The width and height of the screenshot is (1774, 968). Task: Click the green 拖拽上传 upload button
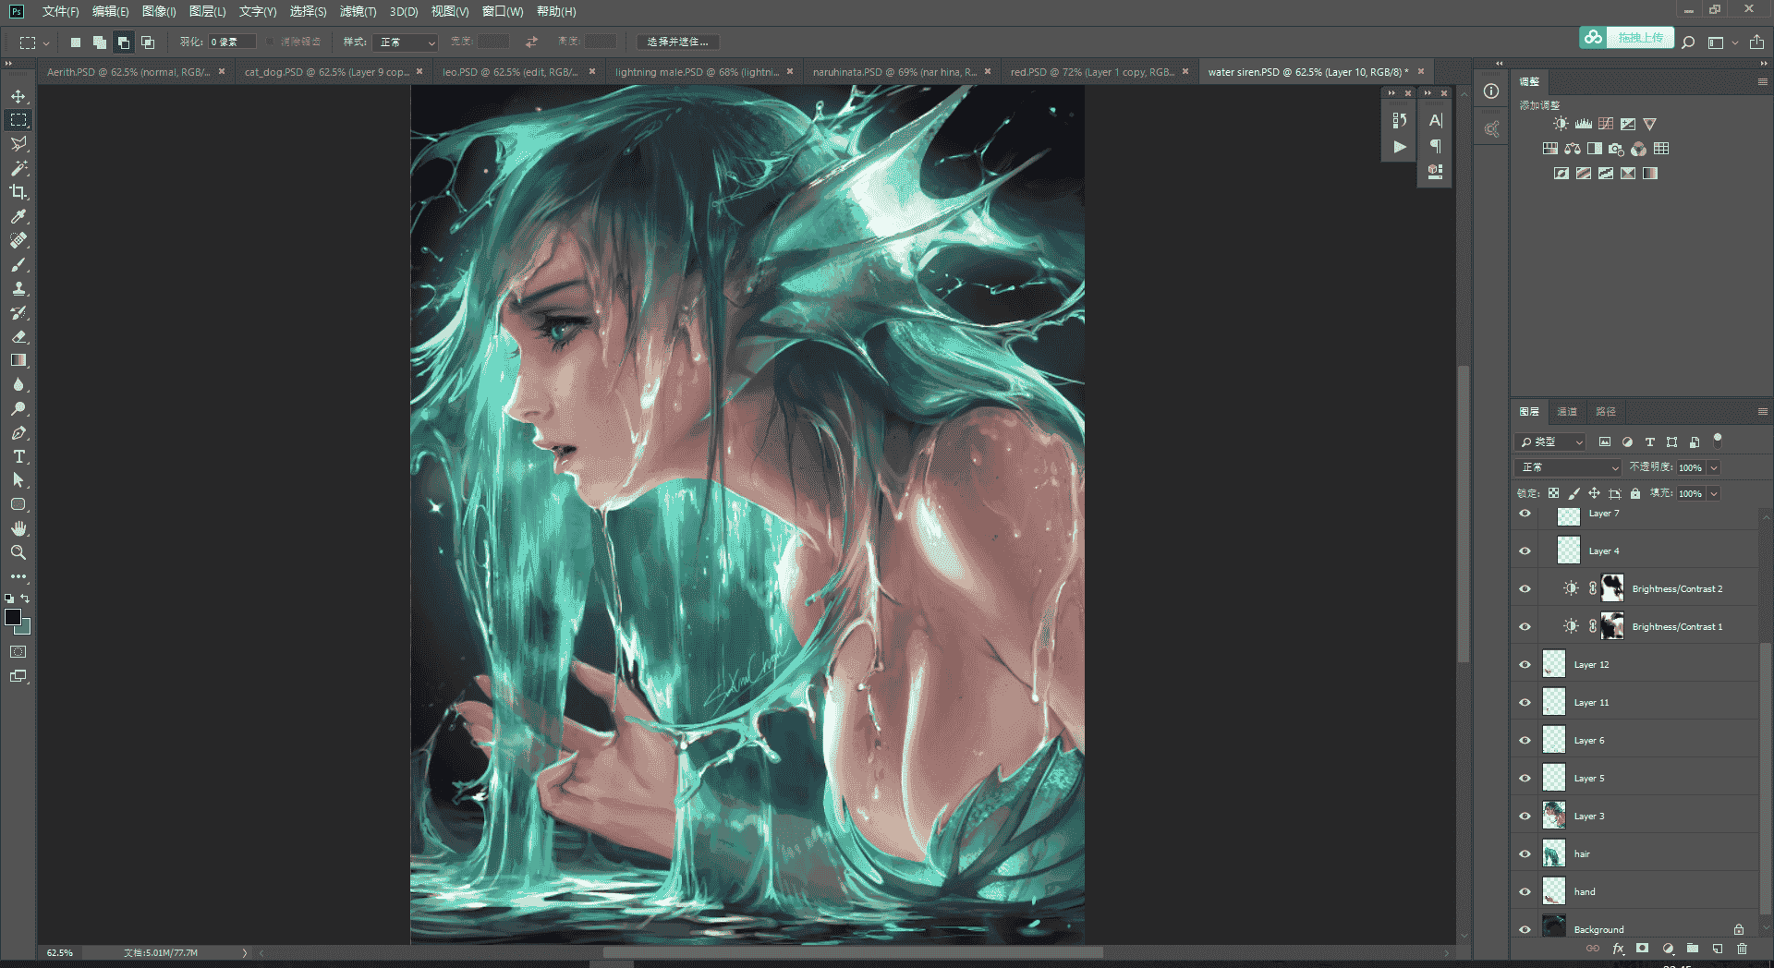(1627, 38)
